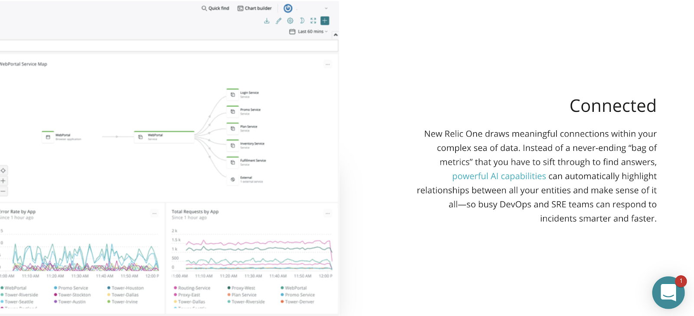Click the Login Service label
This screenshot has width=694, height=316.
(249, 93)
